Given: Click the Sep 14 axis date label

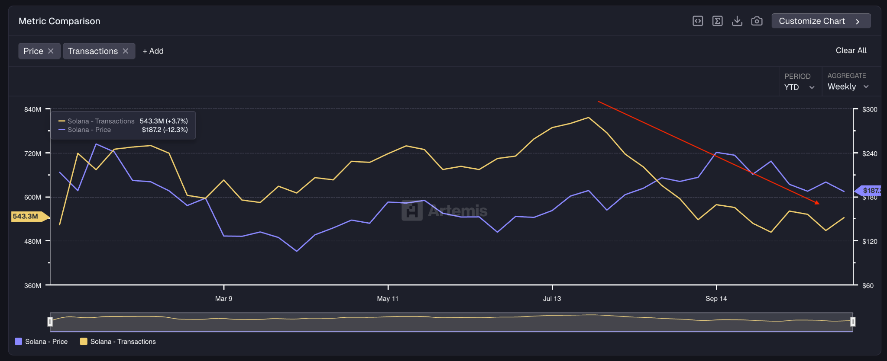Looking at the screenshot, I should (716, 299).
